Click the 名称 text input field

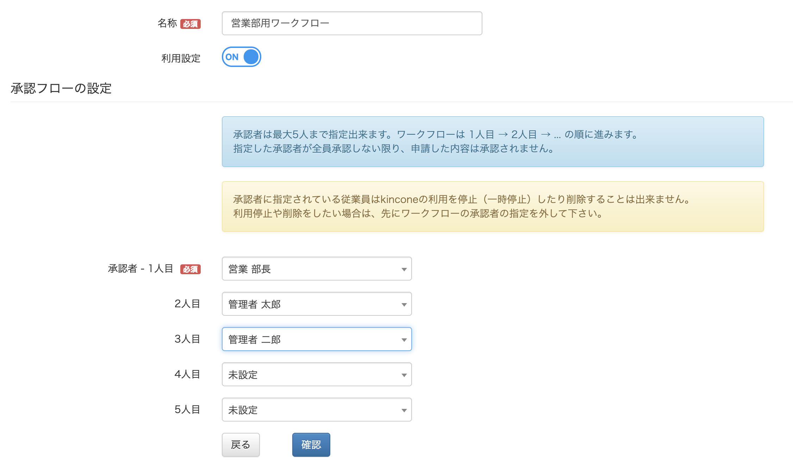point(351,23)
